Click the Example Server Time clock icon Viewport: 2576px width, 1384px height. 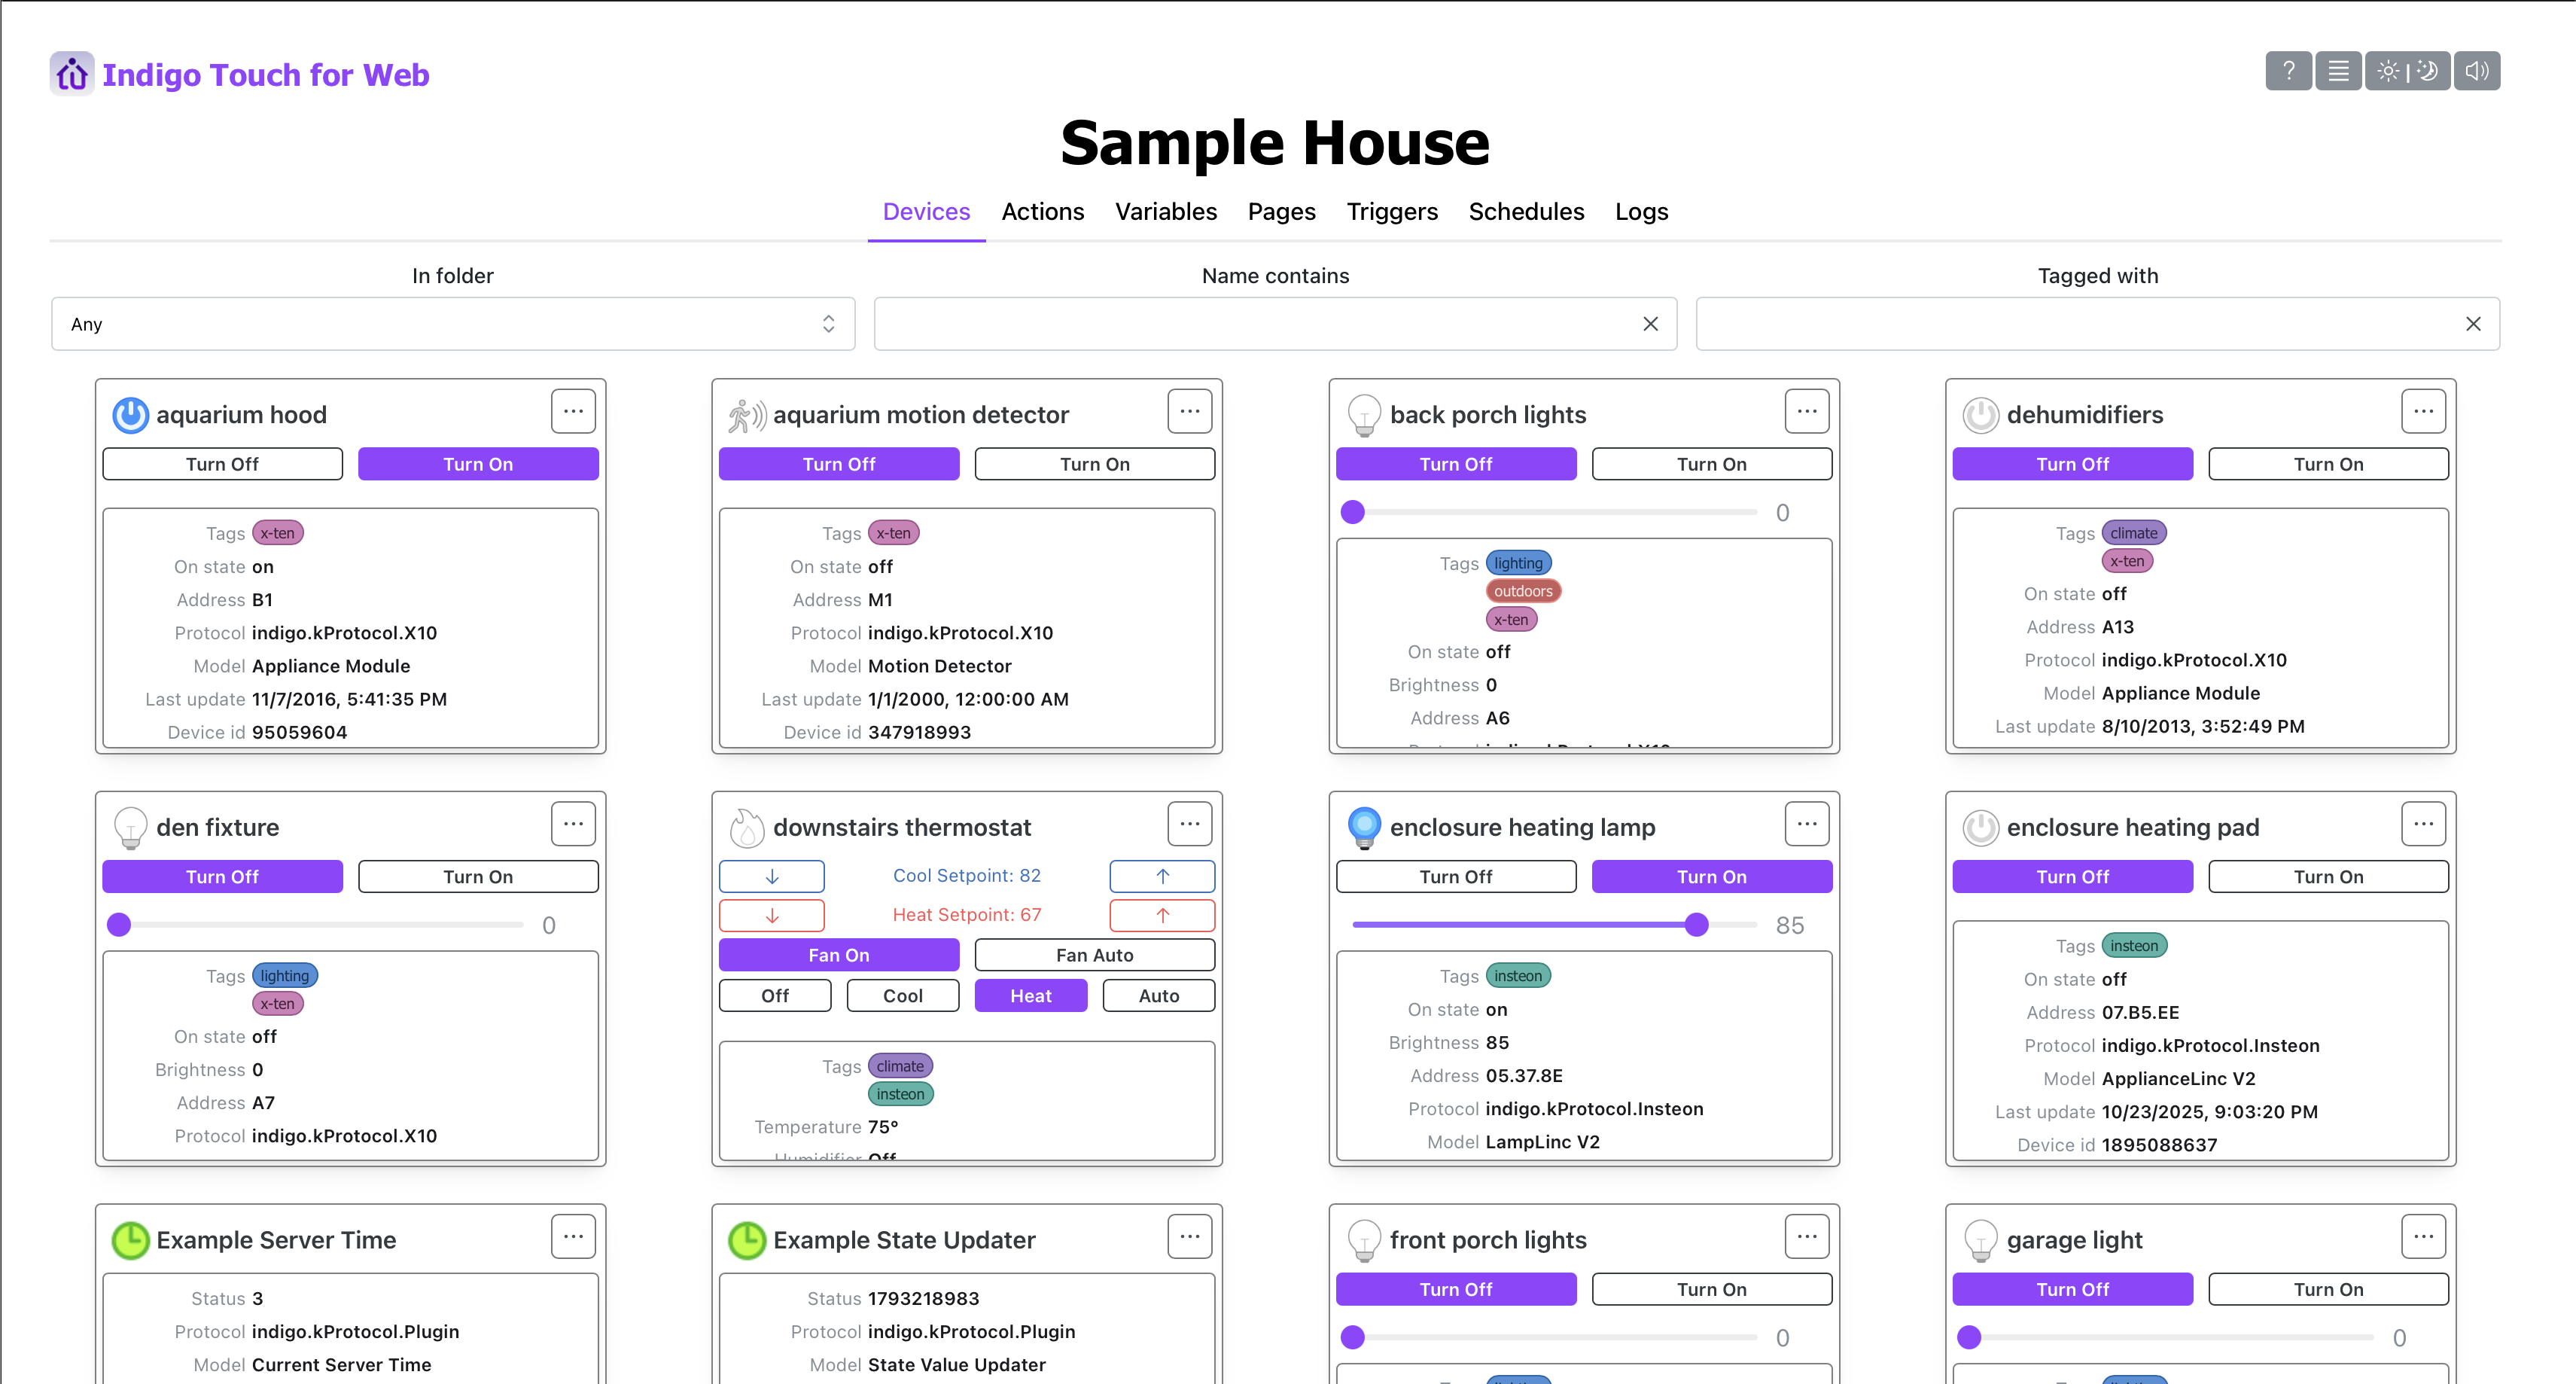click(130, 1240)
